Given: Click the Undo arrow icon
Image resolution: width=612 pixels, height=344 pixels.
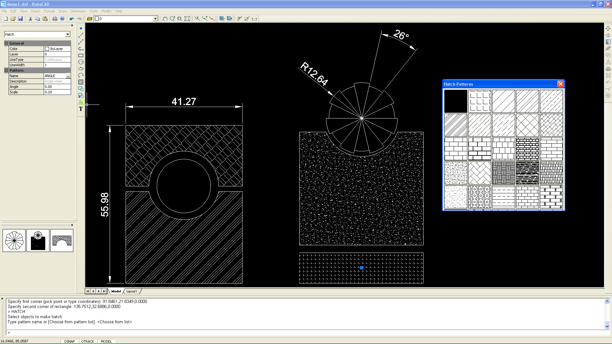Looking at the screenshot, I should coord(72,19).
